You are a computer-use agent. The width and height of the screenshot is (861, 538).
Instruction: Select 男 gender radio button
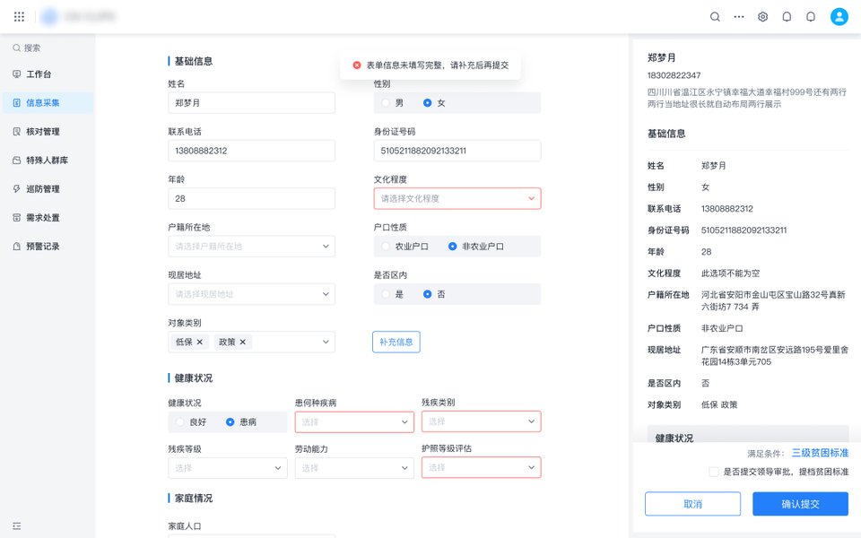point(386,102)
